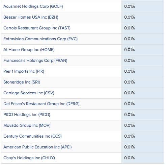Viewport: 166px width, 165px height.
Task: Select Carrols Restaurant Group Inc (TAST)
Action: (x=37, y=28)
